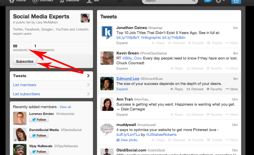Open bit.ly/1hfp8dn link
The image size is (254, 155).
tap(174, 38)
